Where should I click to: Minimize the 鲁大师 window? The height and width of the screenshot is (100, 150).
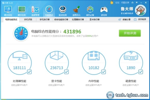click(x=141, y=3)
